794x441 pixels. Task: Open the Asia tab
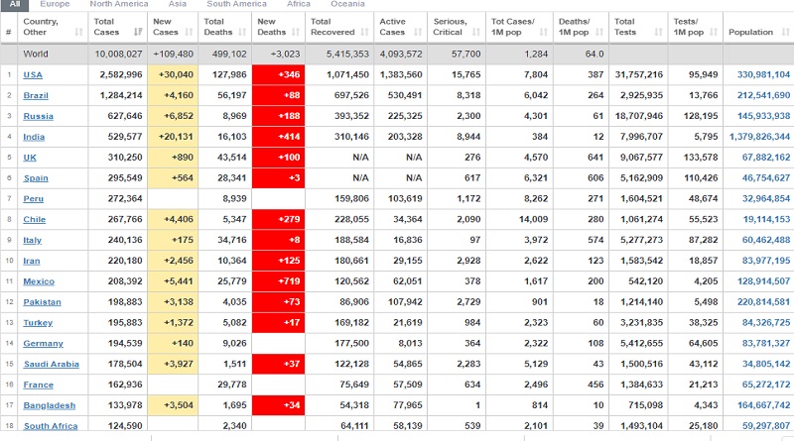click(178, 4)
